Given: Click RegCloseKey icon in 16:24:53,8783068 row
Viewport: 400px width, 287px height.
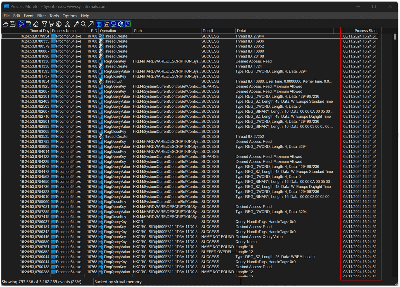Looking at the screenshot, I should [101, 132].
